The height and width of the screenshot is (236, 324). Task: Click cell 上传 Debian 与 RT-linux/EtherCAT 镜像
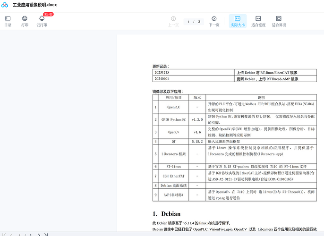click(x=275, y=73)
